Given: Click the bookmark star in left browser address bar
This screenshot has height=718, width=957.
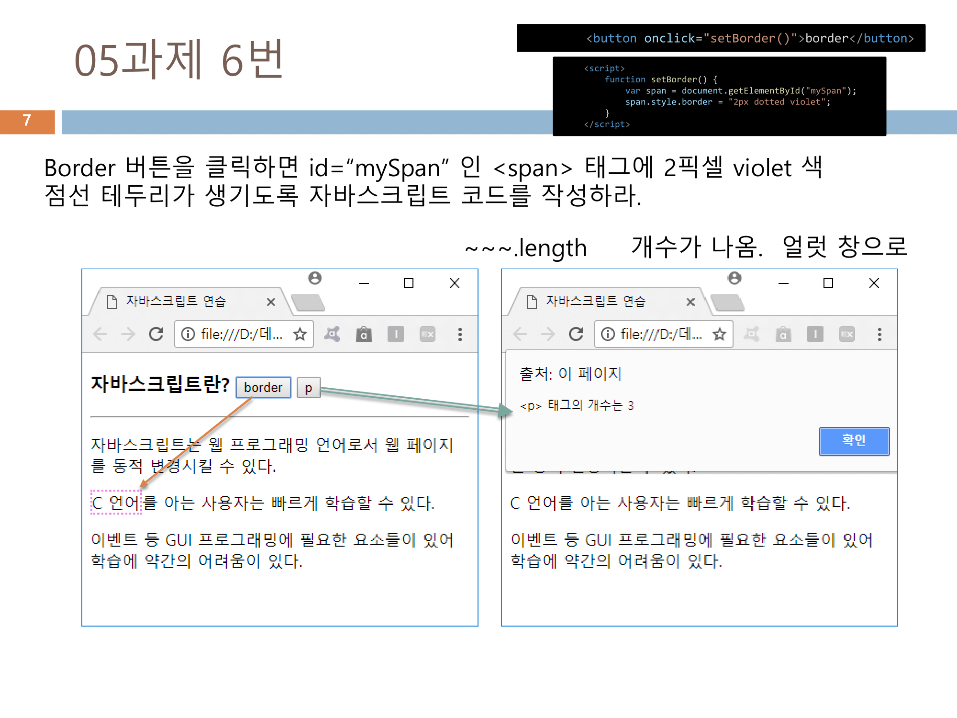Looking at the screenshot, I should coord(300,334).
